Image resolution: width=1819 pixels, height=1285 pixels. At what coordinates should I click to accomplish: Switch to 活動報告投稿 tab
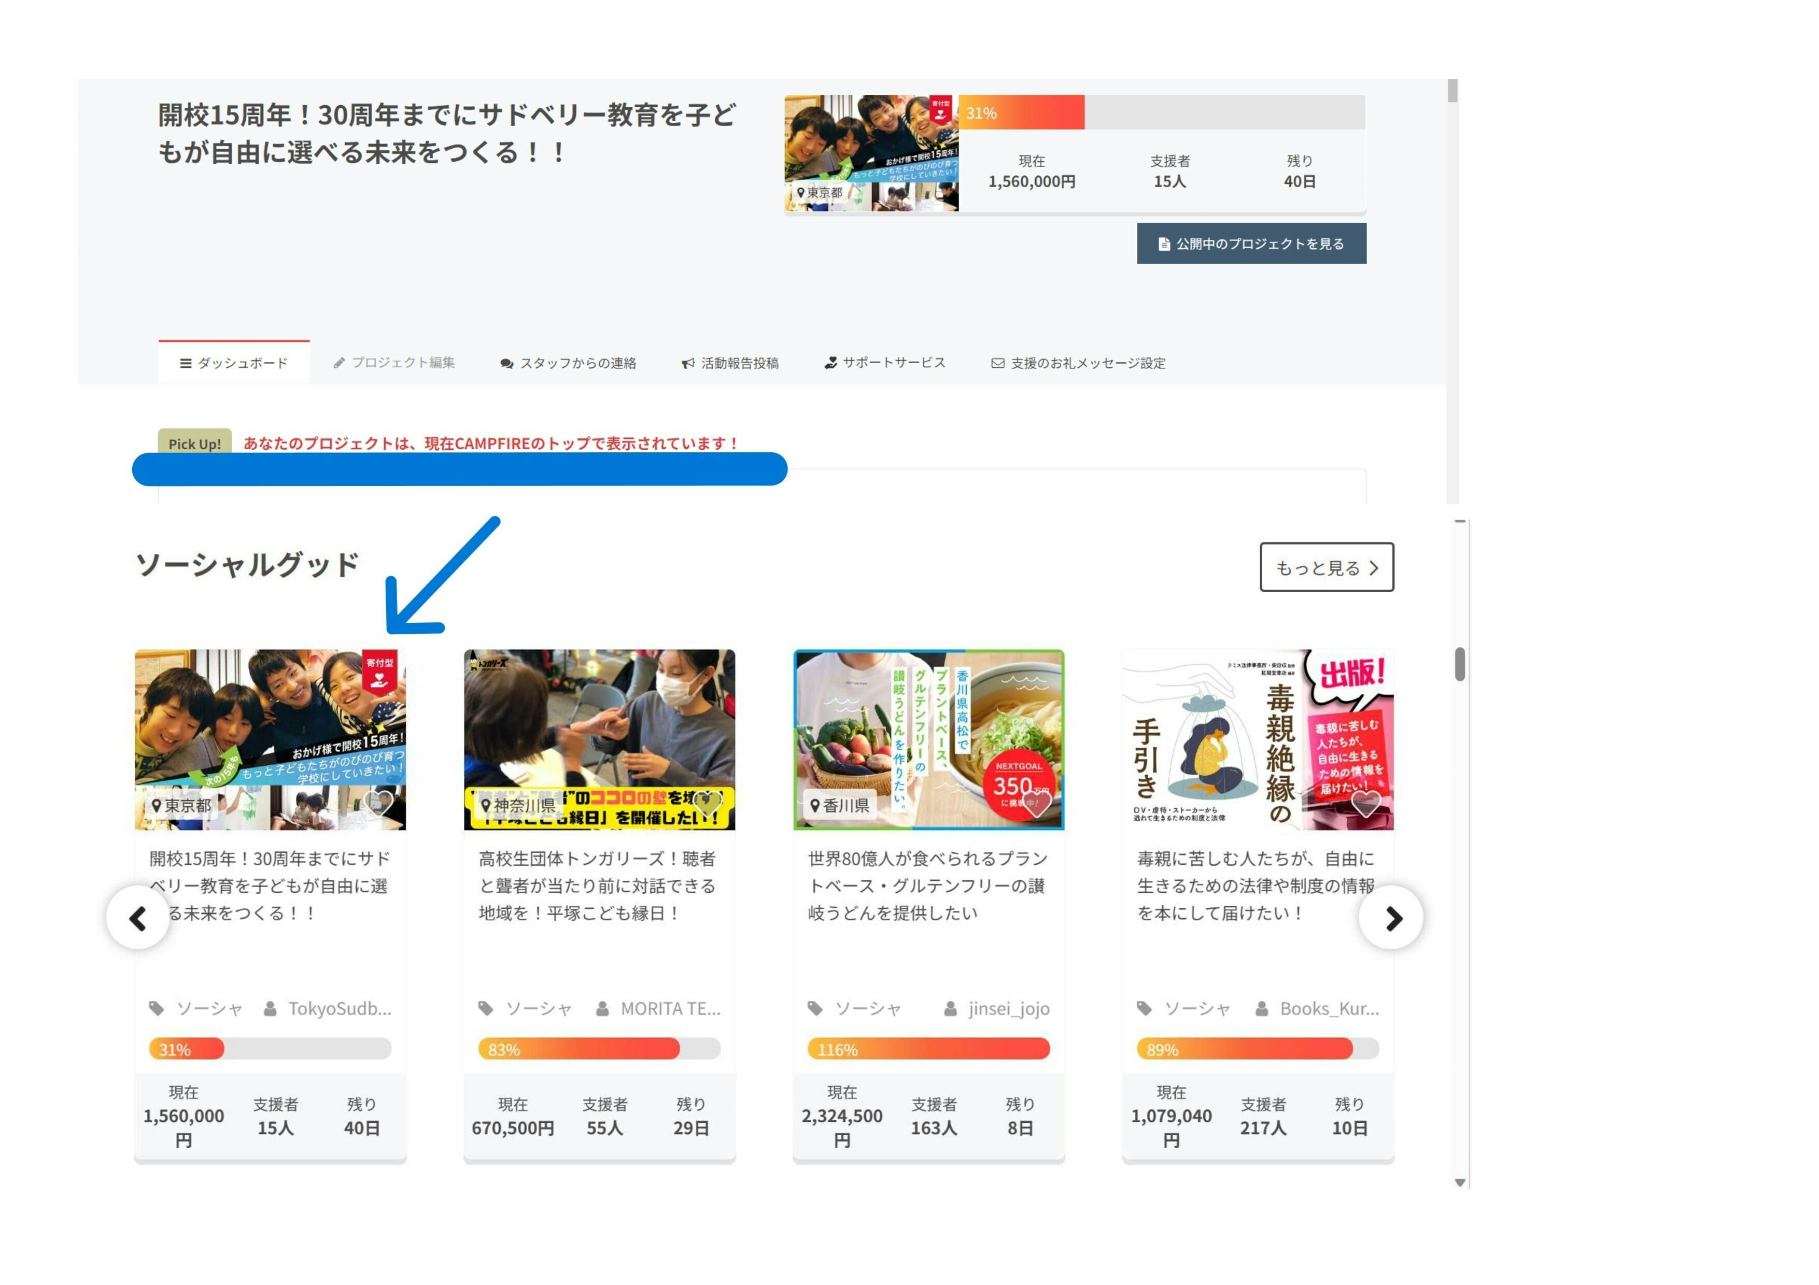pos(730,363)
